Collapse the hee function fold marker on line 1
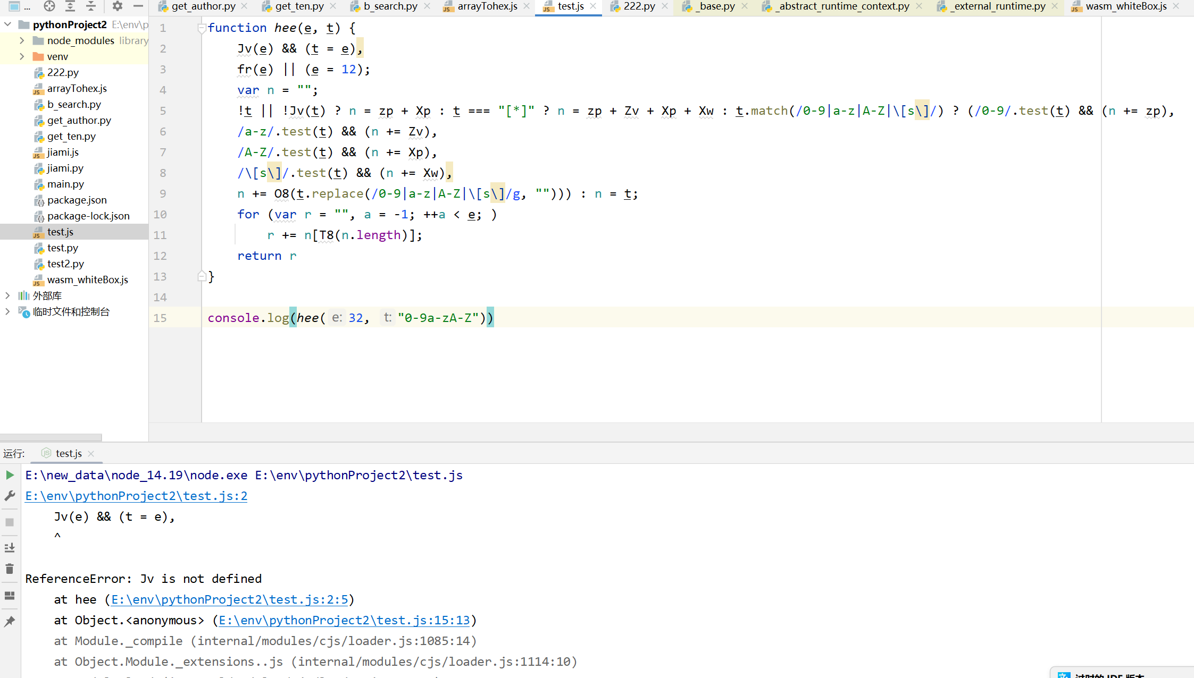The height and width of the screenshot is (678, 1194). point(202,28)
